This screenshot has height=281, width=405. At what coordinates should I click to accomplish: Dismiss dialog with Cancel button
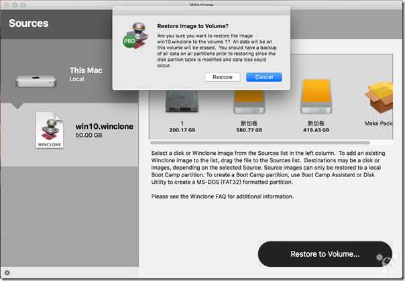[264, 77]
